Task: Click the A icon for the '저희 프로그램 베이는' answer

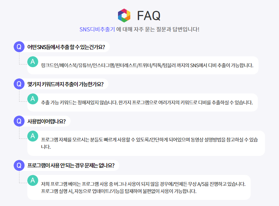Action: point(32,180)
